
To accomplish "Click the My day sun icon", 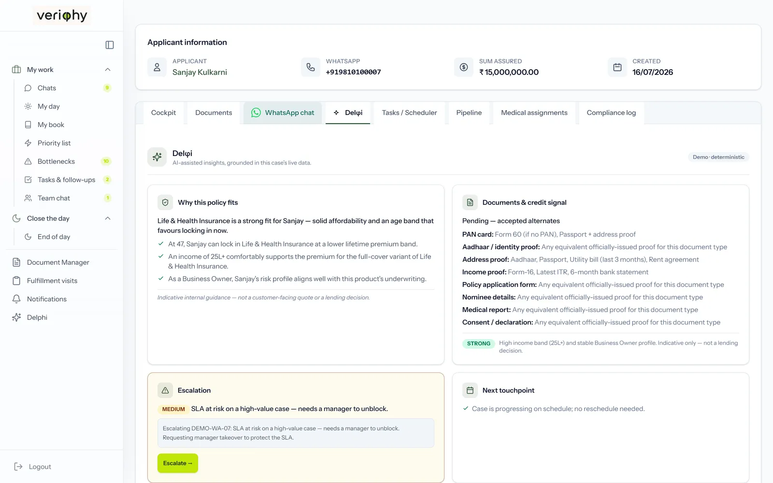I will (28, 106).
